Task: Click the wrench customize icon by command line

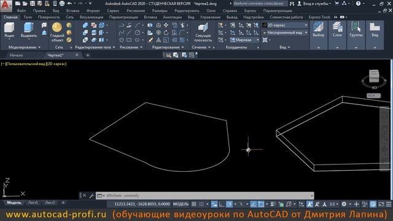Action: tap(91, 195)
